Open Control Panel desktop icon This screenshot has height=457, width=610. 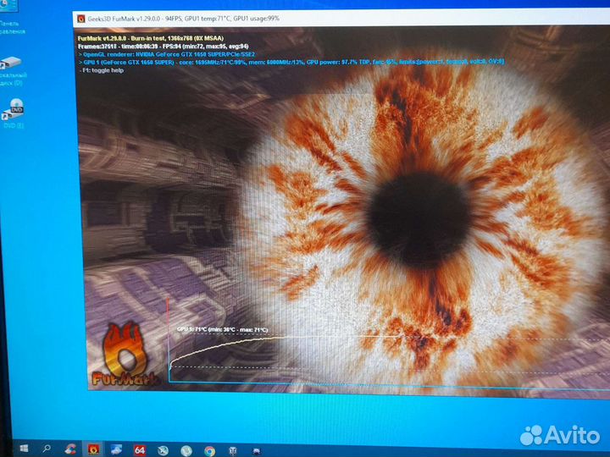[11, 18]
